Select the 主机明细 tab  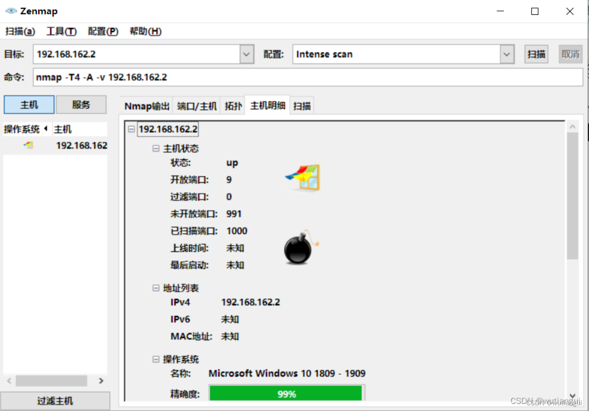pos(267,105)
